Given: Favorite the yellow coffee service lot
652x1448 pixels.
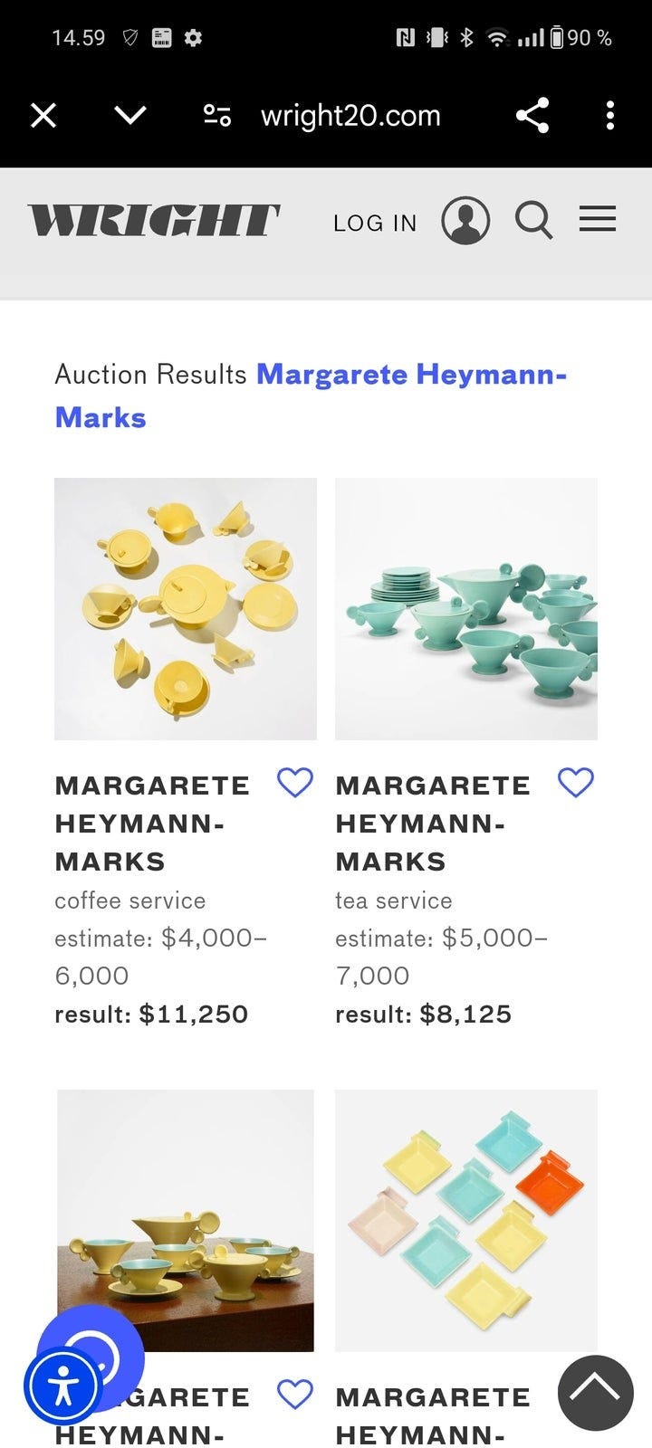Looking at the screenshot, I should pyautogui.click(x=294, y=782).
